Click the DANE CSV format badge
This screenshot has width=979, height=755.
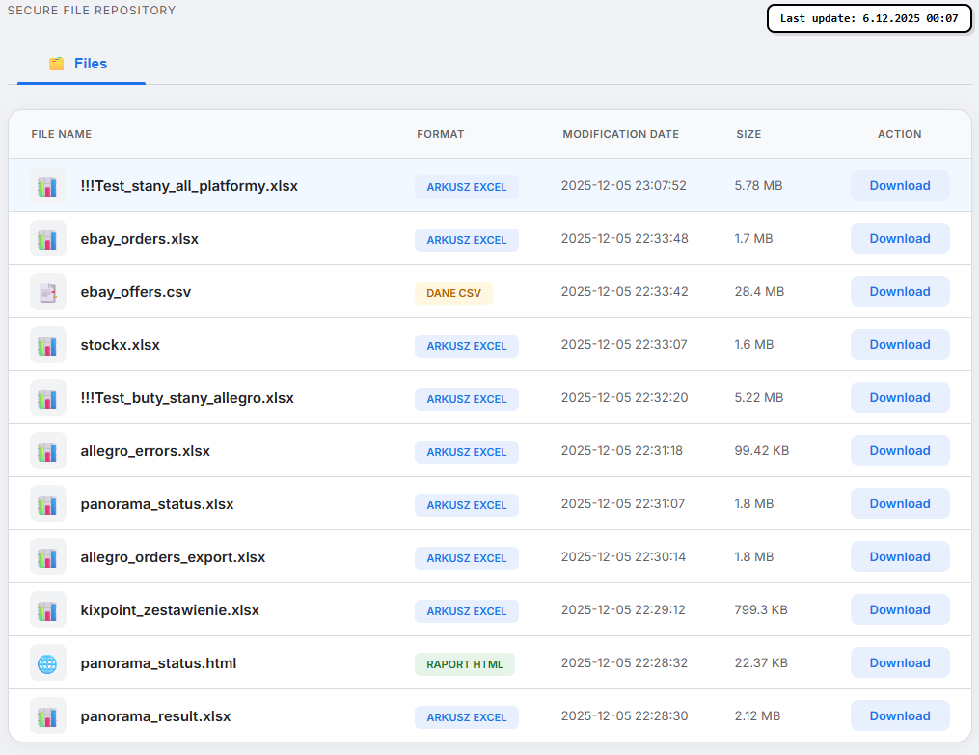453,292
